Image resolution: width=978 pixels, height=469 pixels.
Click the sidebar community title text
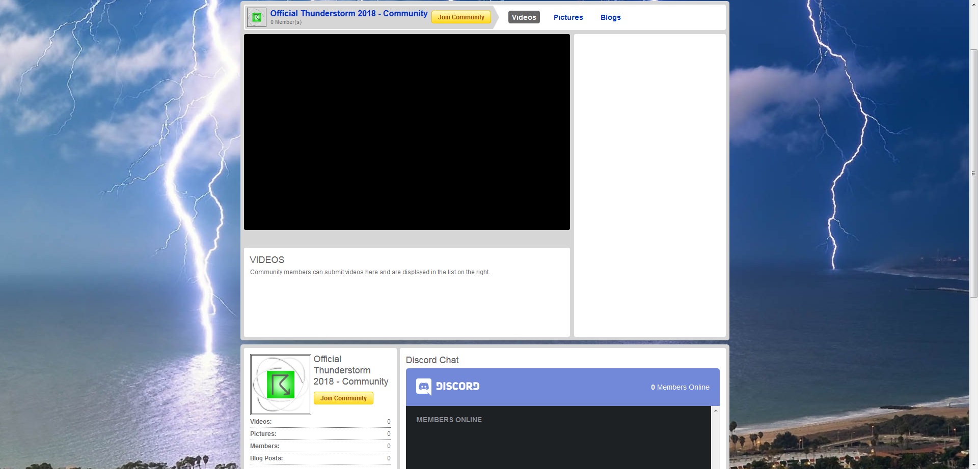(x=350, y=370)
